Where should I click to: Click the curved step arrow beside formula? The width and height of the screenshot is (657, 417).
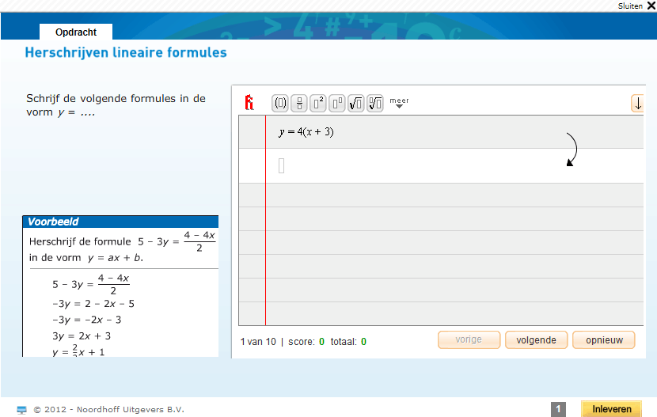pyautogui.click(x=572, y=150)
